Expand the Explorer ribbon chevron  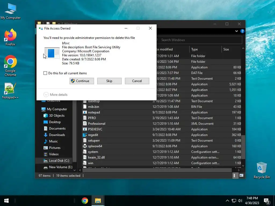(x=236, y=31)
